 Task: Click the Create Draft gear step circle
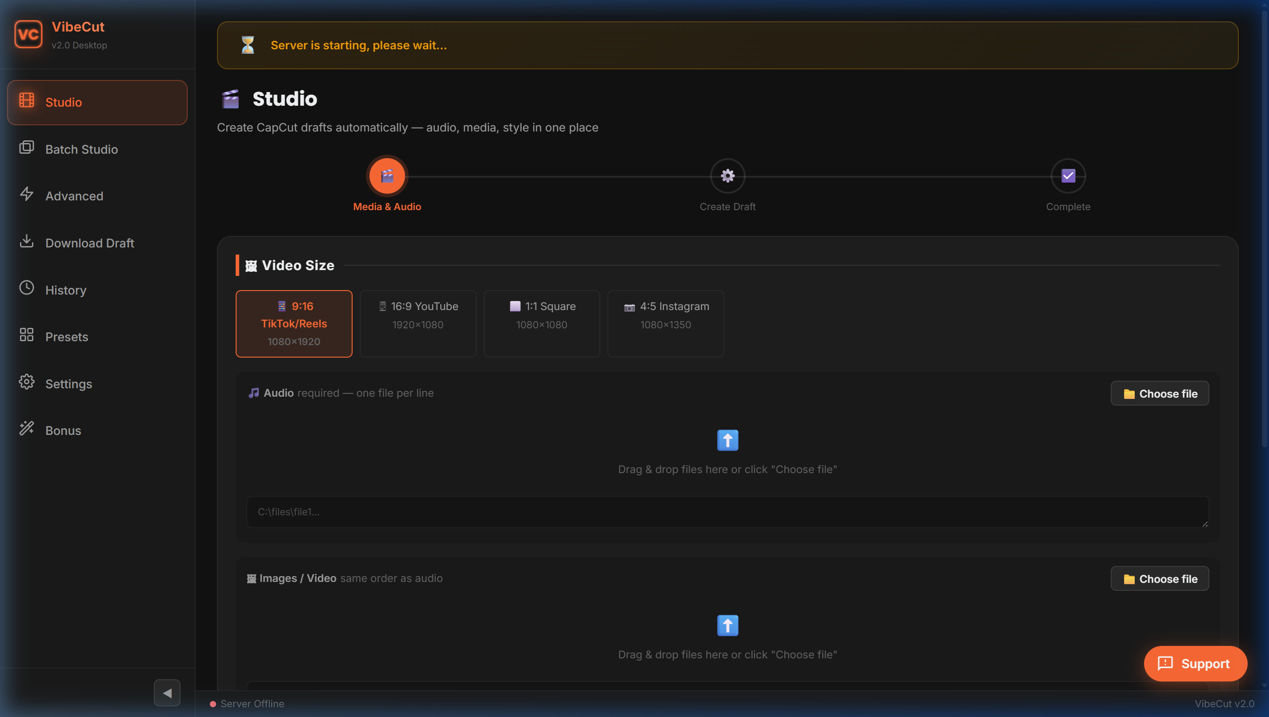(727, 176)
